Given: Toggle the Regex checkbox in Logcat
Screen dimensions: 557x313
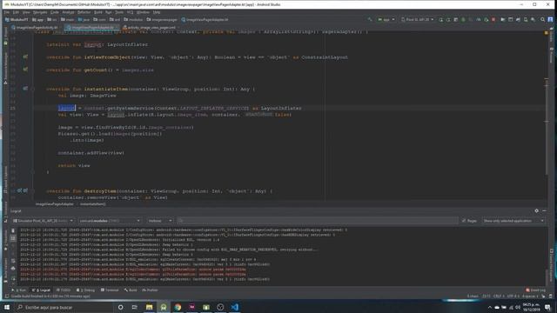Looking at the screenshot, I should pos(469,221).
